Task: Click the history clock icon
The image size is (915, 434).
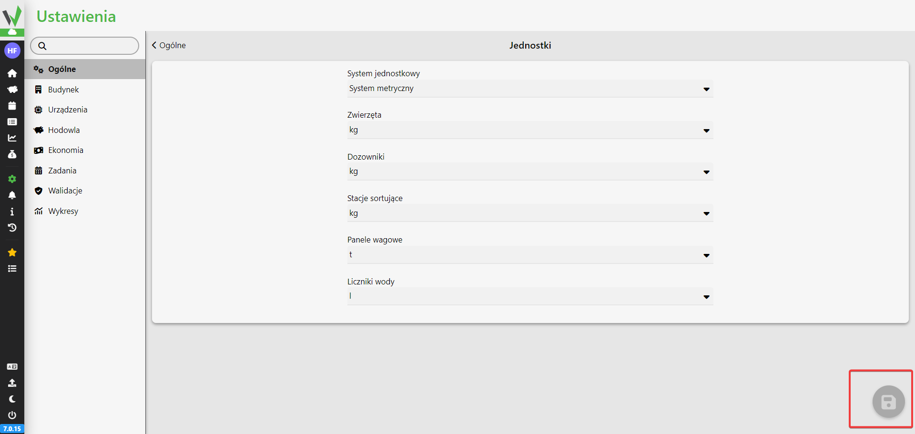Action: [12, 228]
